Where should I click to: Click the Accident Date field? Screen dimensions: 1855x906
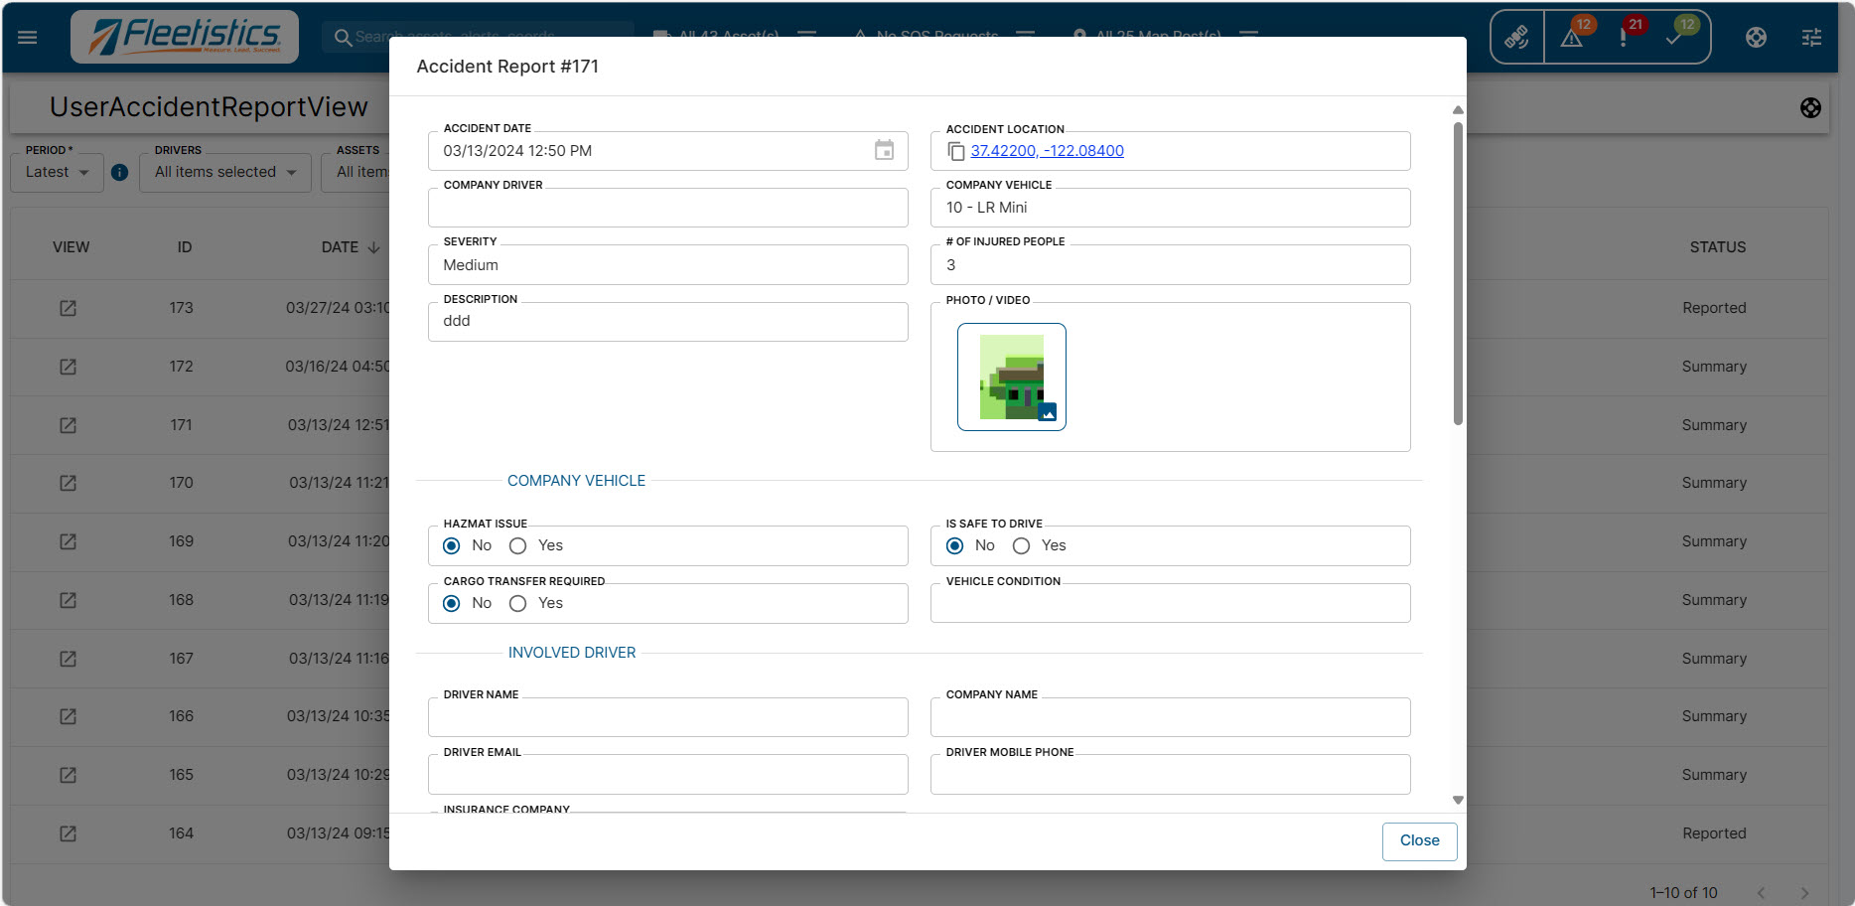(667, 151)
